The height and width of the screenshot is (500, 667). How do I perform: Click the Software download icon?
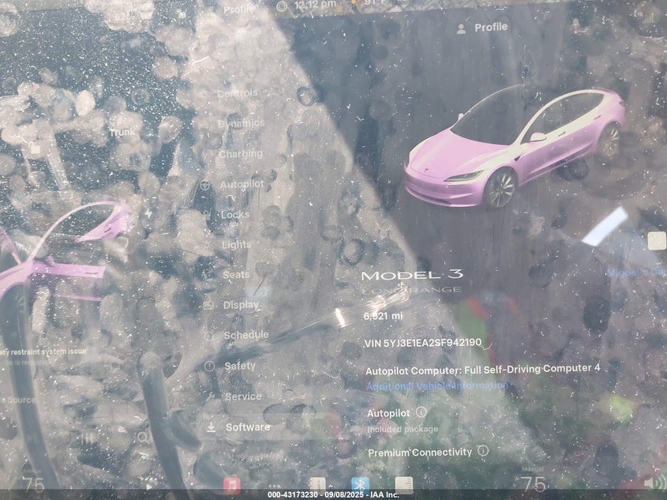pos(211,427)
